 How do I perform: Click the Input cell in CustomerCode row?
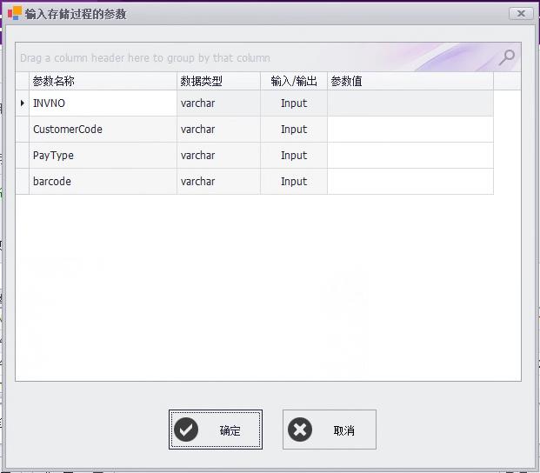pos(294,130)
